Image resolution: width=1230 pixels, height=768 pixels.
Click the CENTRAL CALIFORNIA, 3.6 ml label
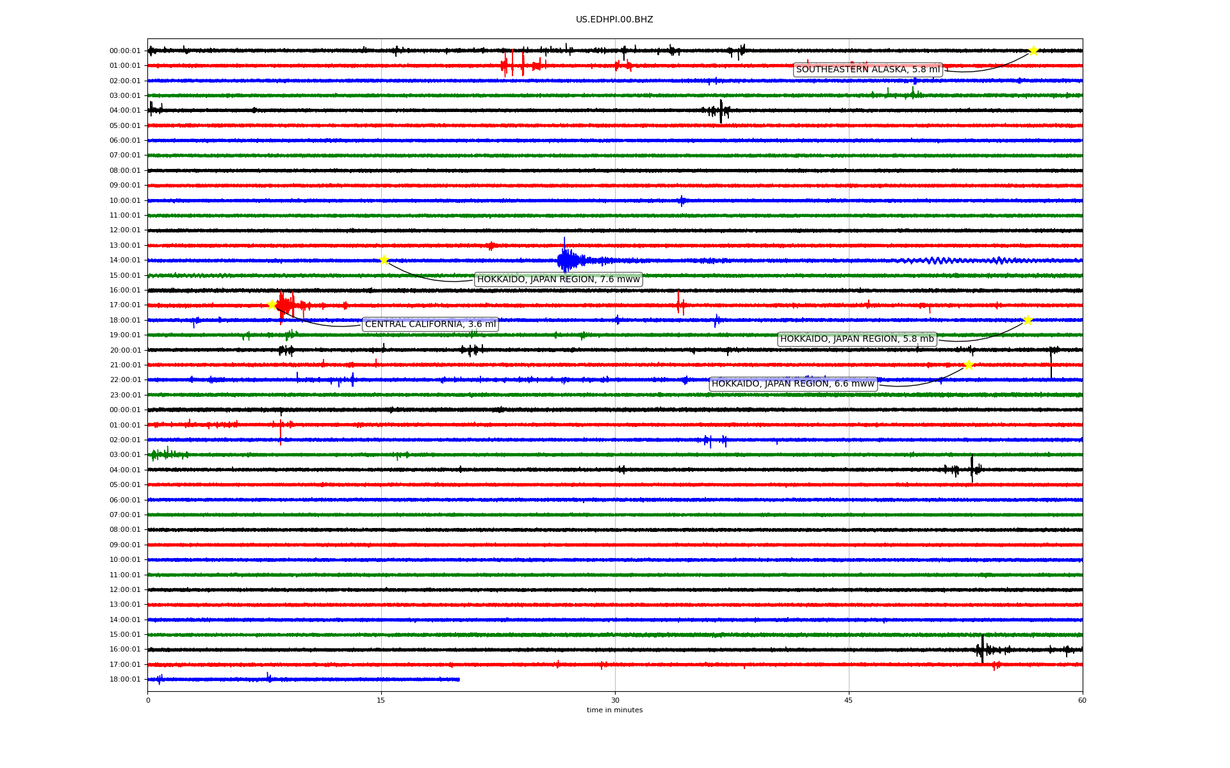430,324
